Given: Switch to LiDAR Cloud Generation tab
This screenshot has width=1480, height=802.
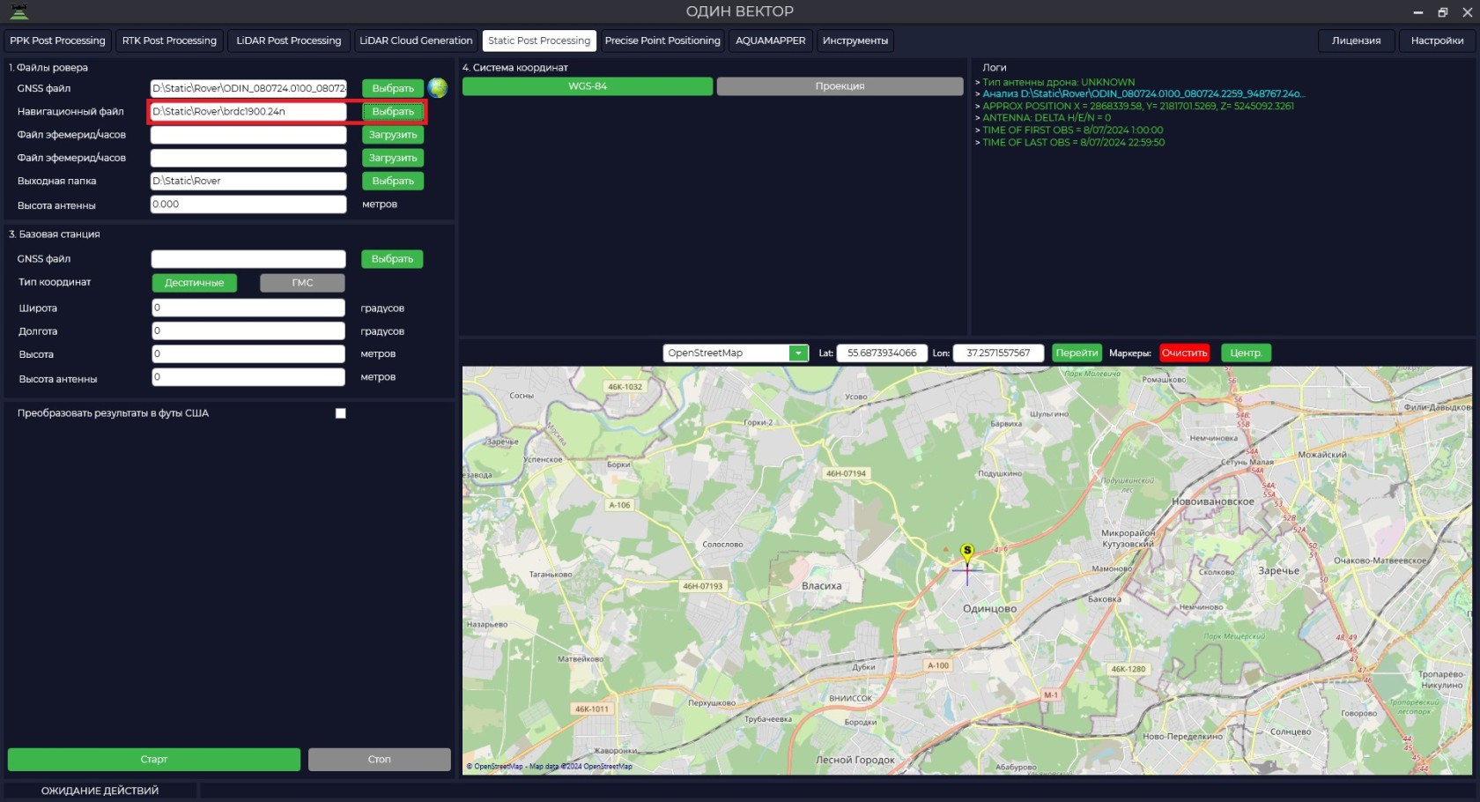Looking at the screenshot, I should [416, 41].
